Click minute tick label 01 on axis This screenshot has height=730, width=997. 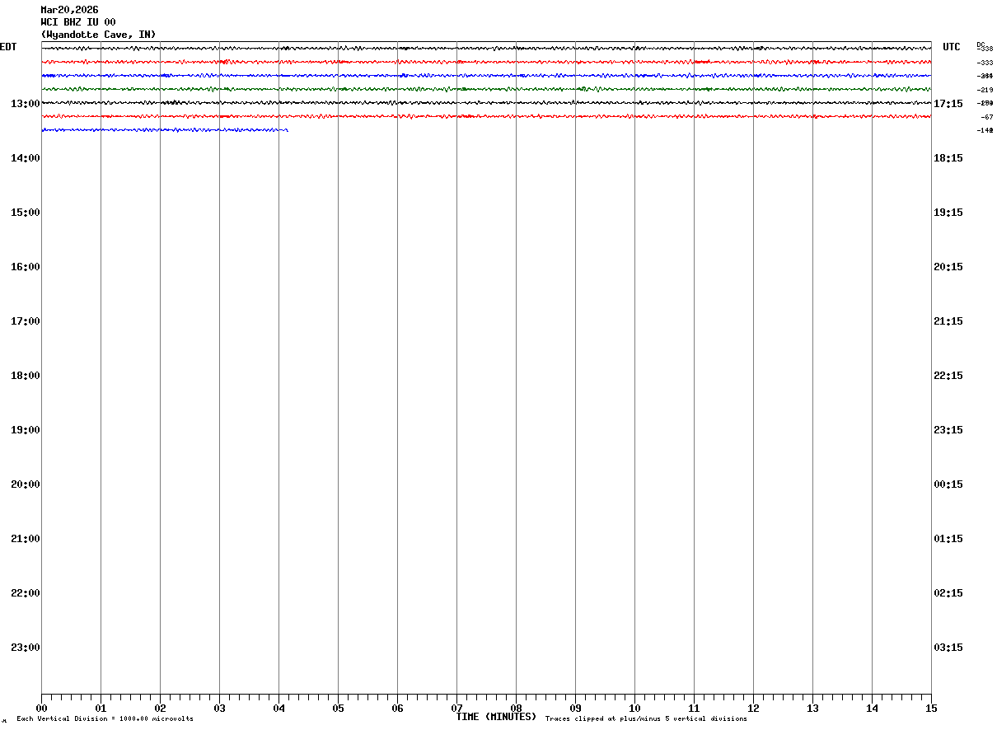tap(101, 709)
